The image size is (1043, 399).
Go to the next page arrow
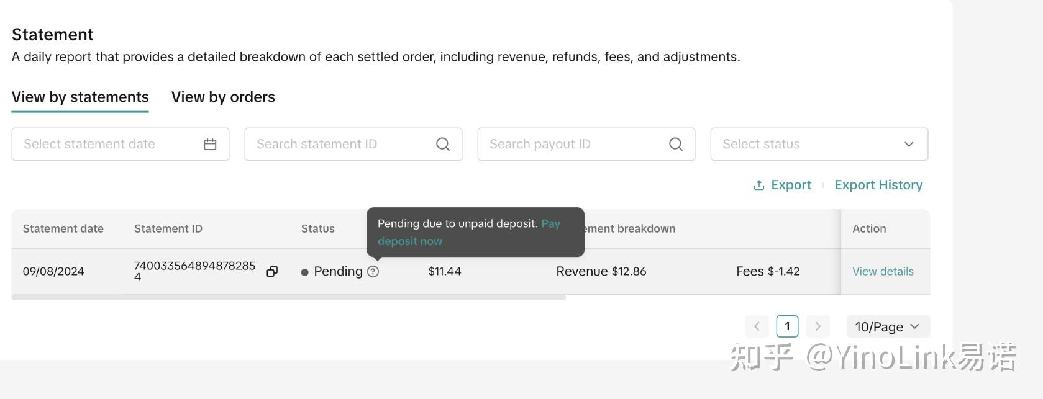click(818, 326)
